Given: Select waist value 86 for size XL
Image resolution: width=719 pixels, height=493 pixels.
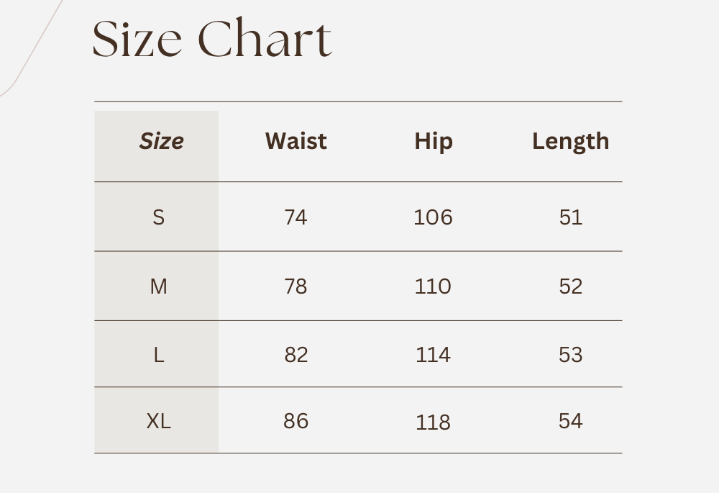Looking at the screenshot, I should pos(296,421).
